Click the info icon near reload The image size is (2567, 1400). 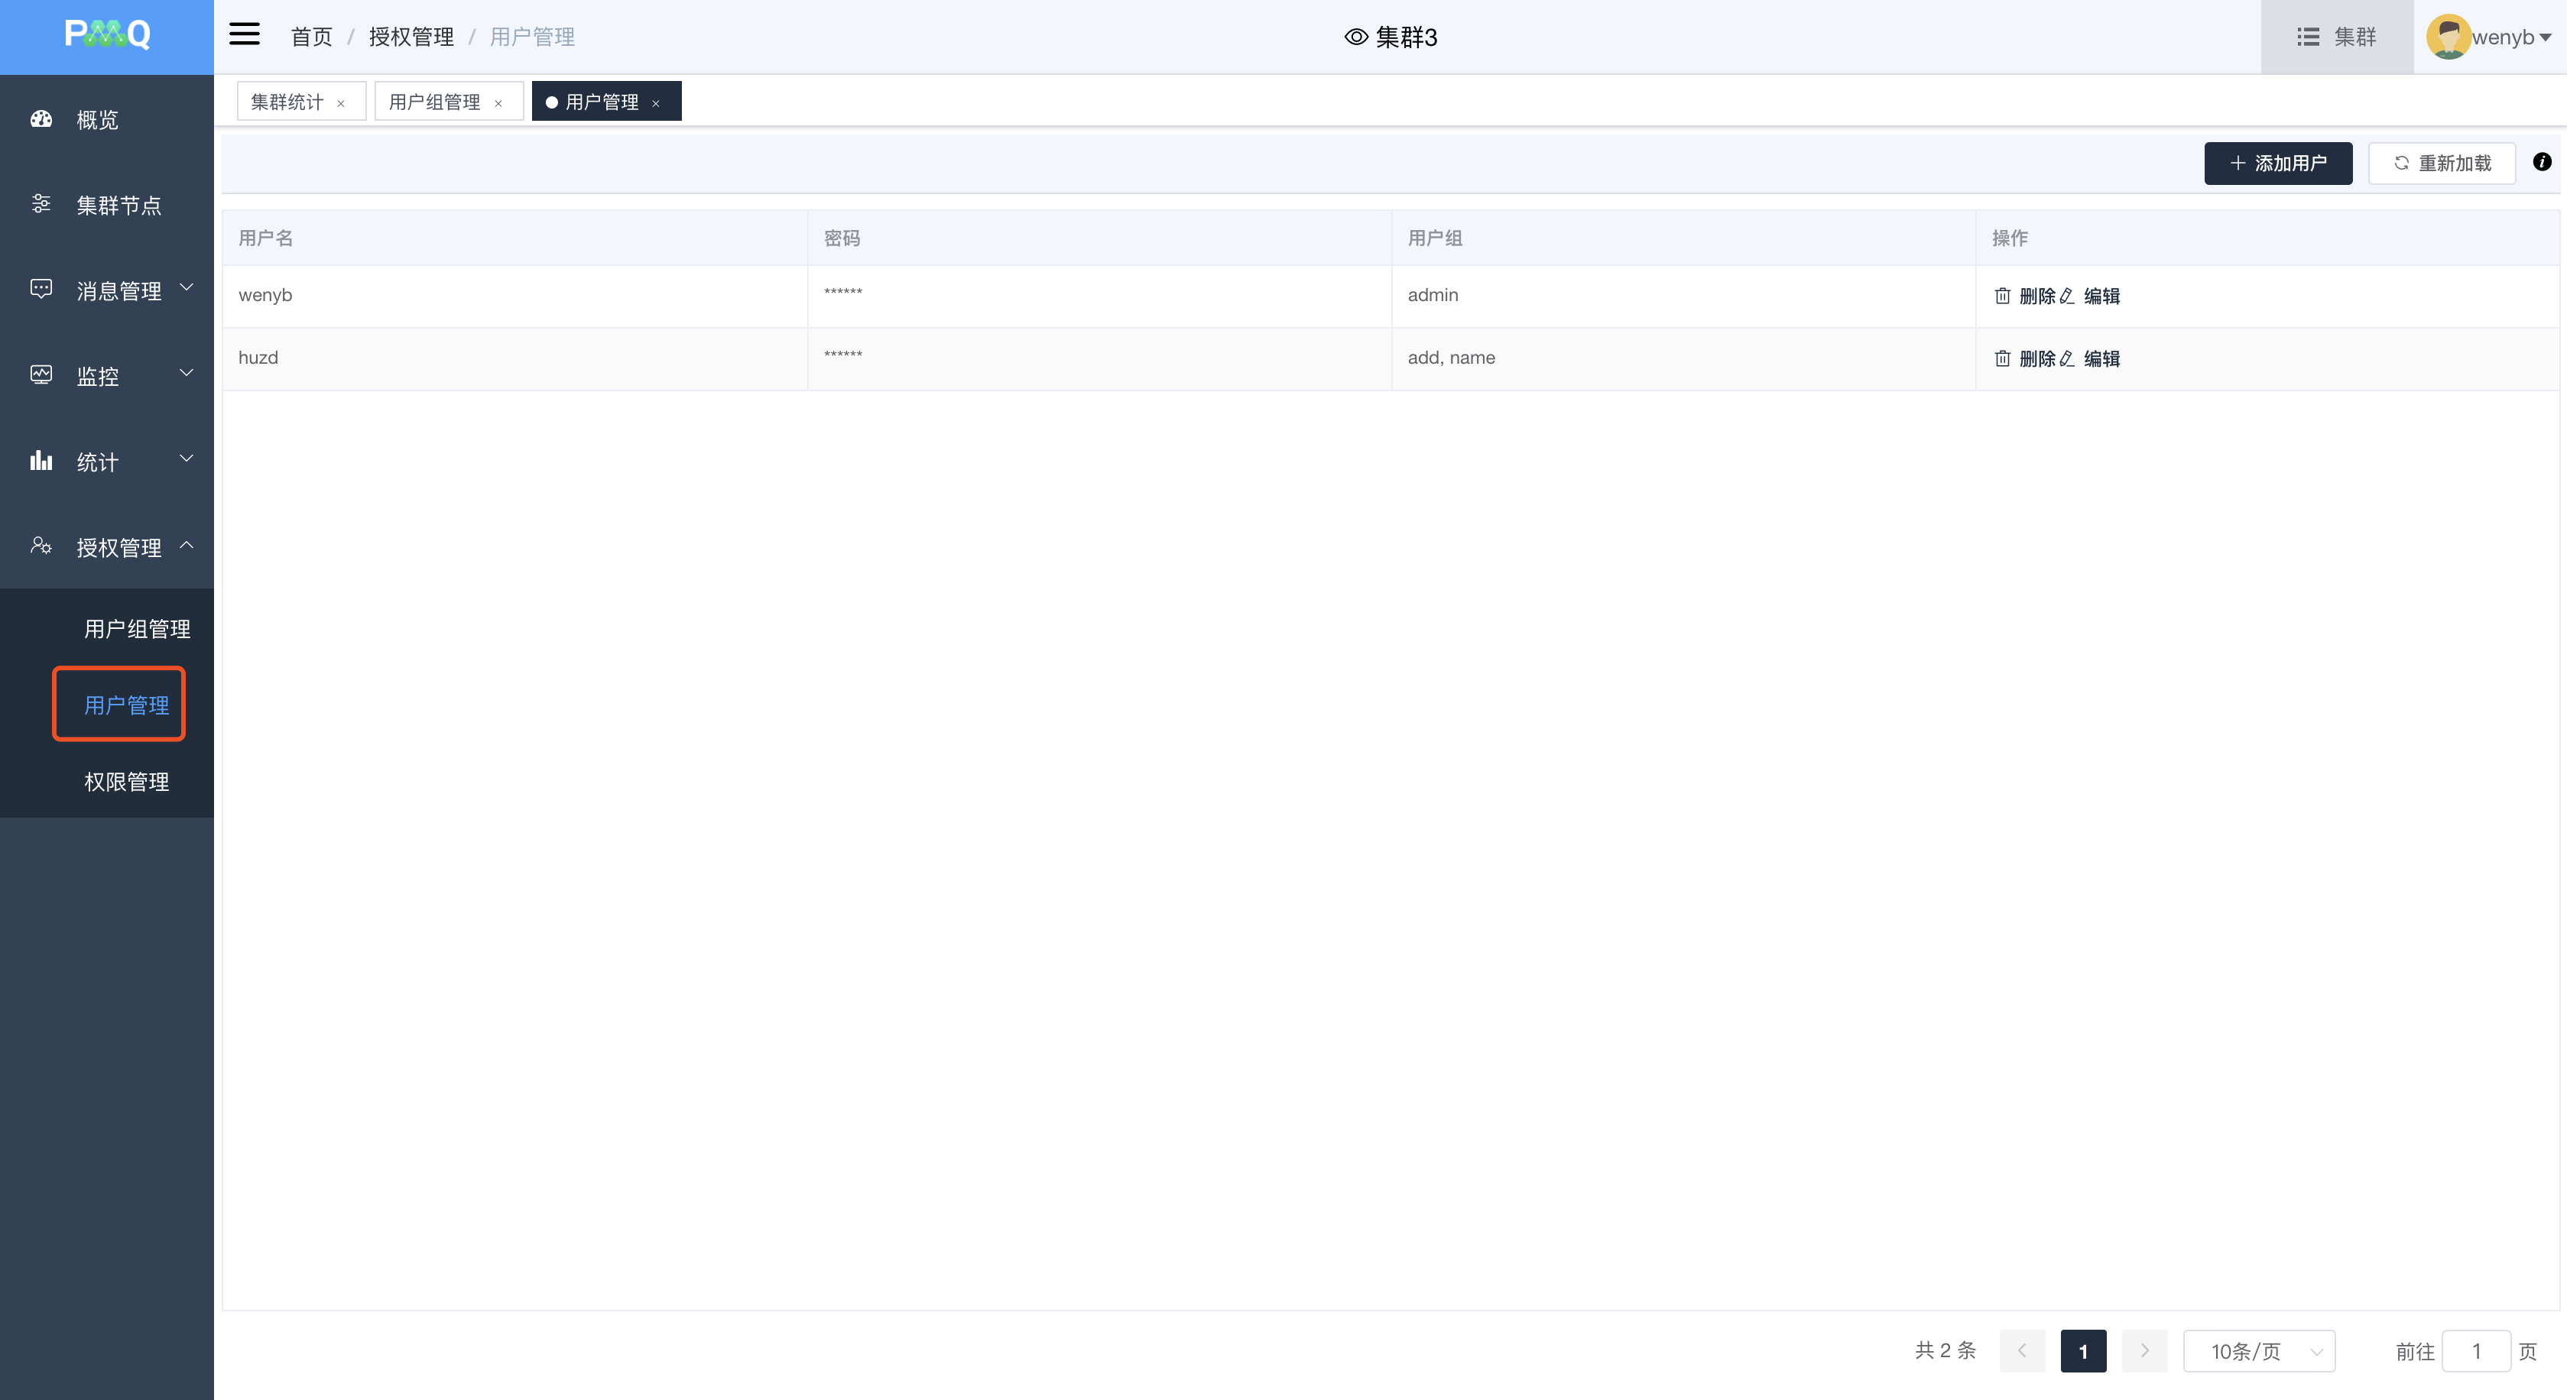[x=2541, y=161]
